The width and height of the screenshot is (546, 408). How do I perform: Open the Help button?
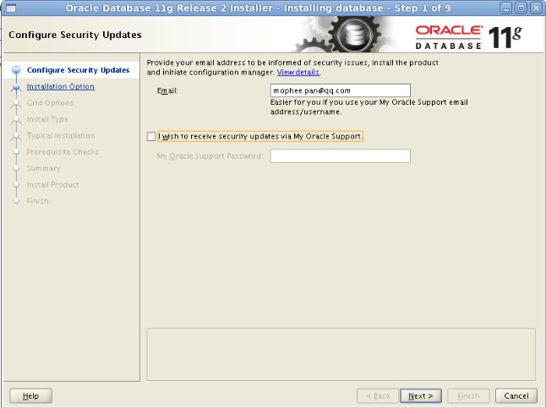pos(30,396)
